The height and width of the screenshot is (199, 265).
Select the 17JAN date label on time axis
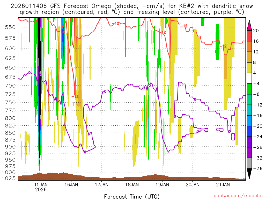click(101, 184)
